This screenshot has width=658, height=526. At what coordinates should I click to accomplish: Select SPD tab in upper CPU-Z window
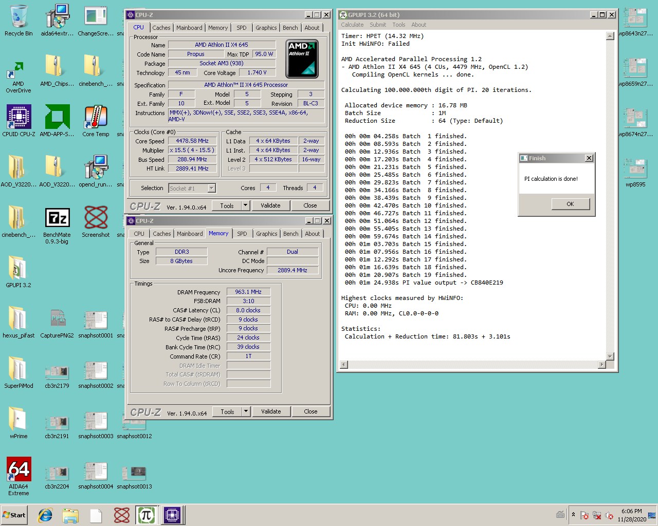point(242,28)
